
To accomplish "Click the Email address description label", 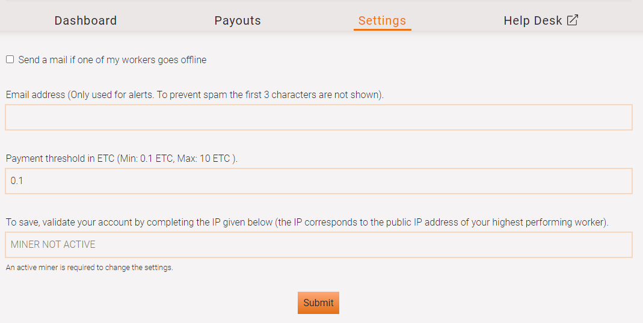I will pyautogui.click(x=195, y=94).
